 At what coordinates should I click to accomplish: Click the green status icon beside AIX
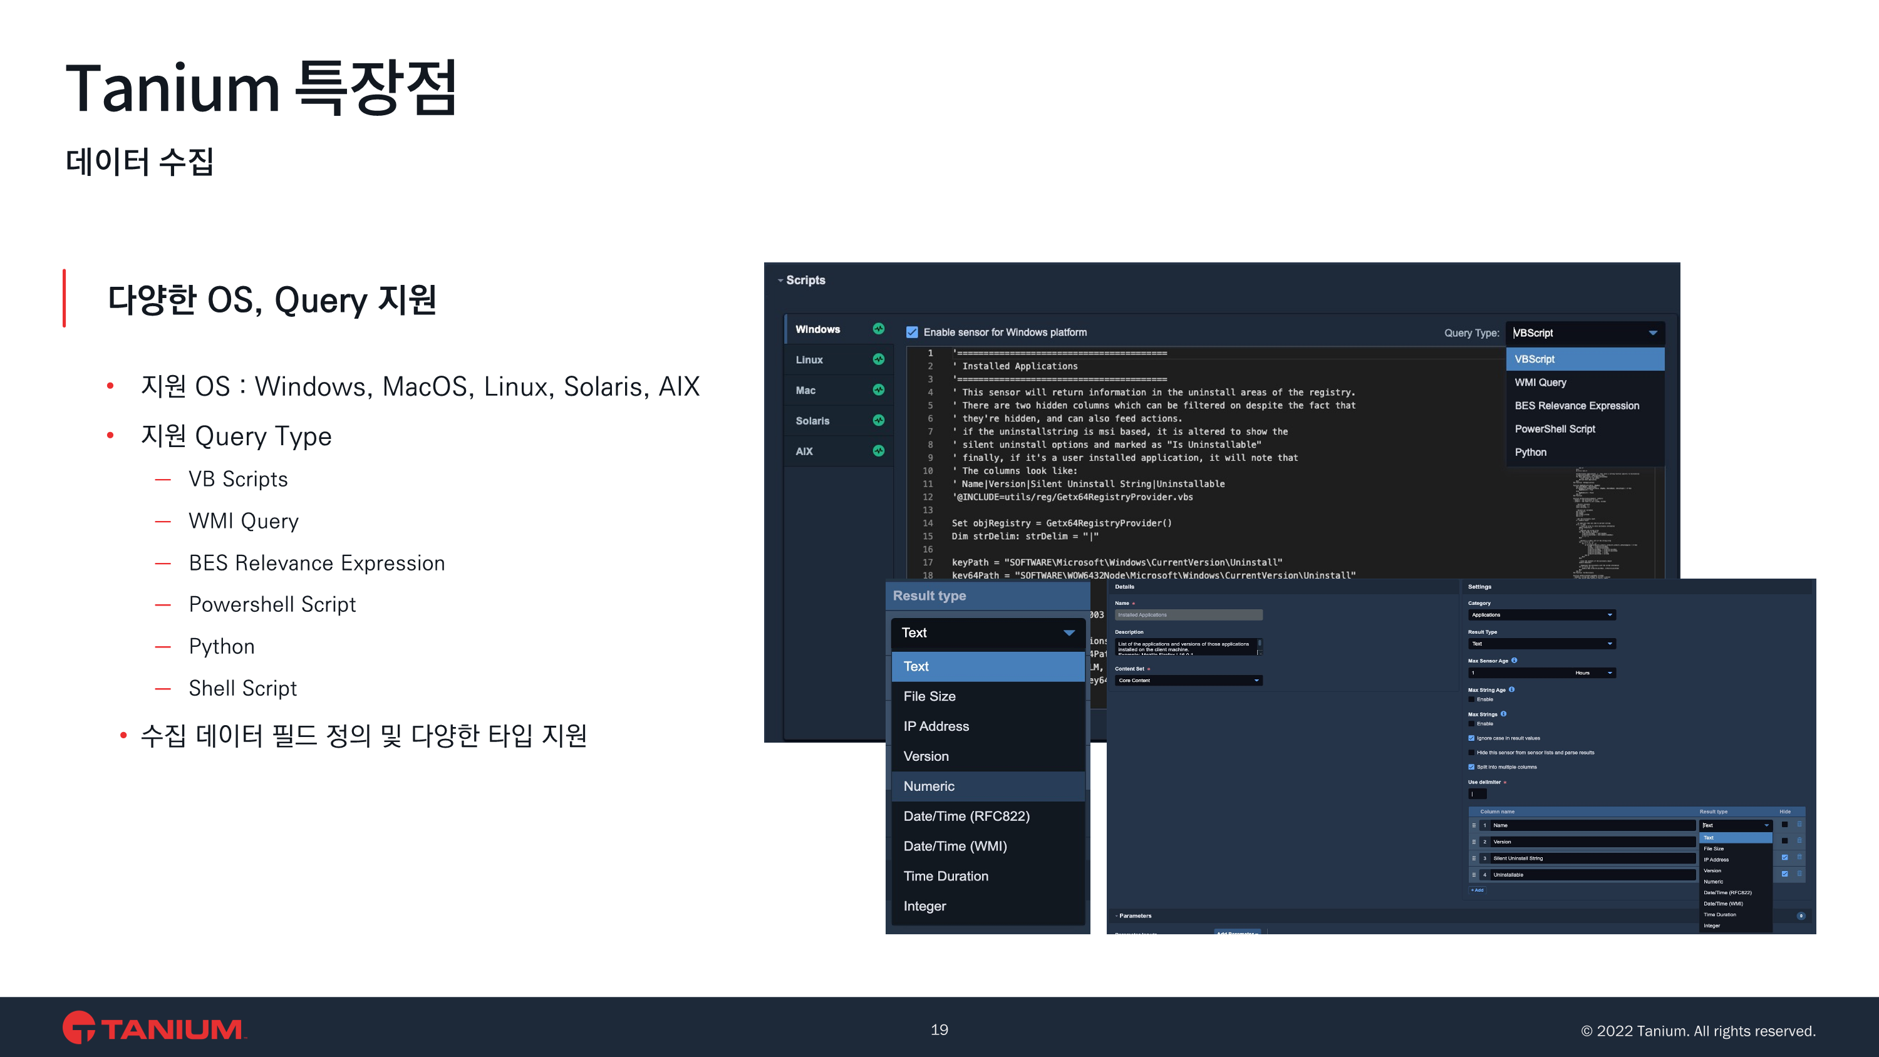pos(878,451)
